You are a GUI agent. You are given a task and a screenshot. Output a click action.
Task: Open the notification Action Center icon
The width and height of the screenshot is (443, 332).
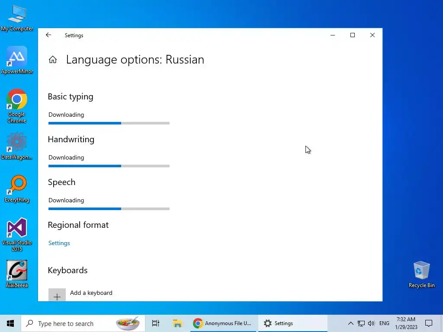coord(429,323)
